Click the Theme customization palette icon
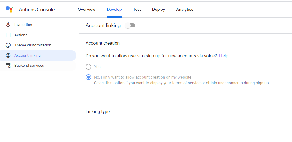The width and height of the screenshot is (292, 142). coord(8,45)
